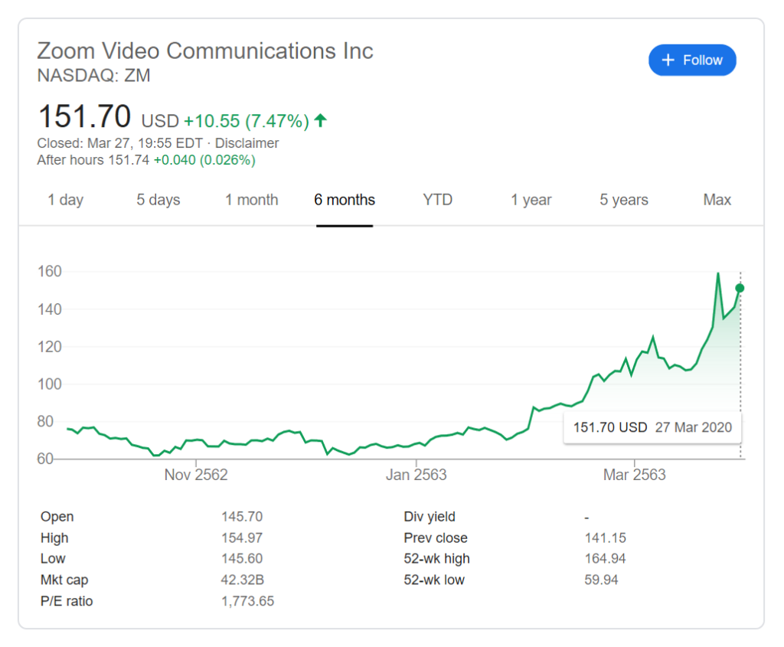Click the Follow button

pyautogui.click(x=692, y=60)
